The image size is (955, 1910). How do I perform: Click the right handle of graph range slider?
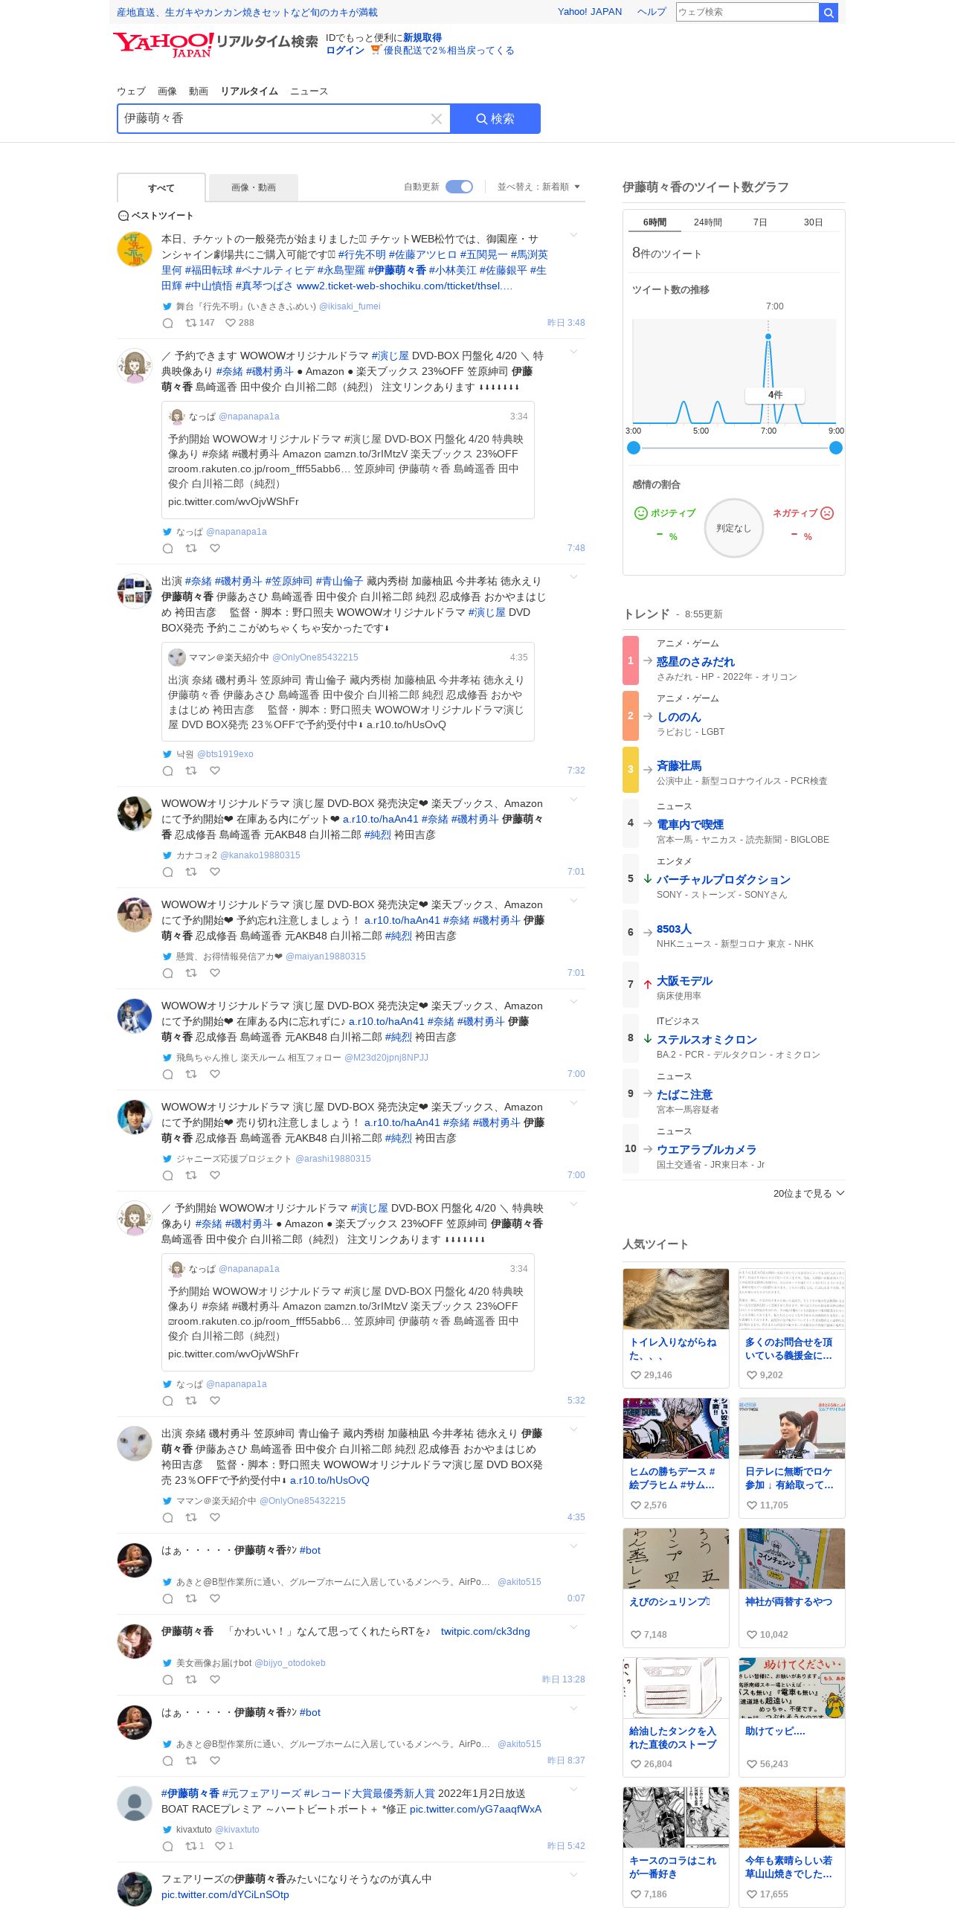click(836, 448)
